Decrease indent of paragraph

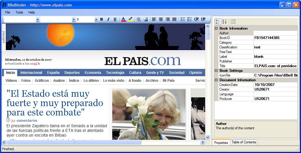(196, 19)
